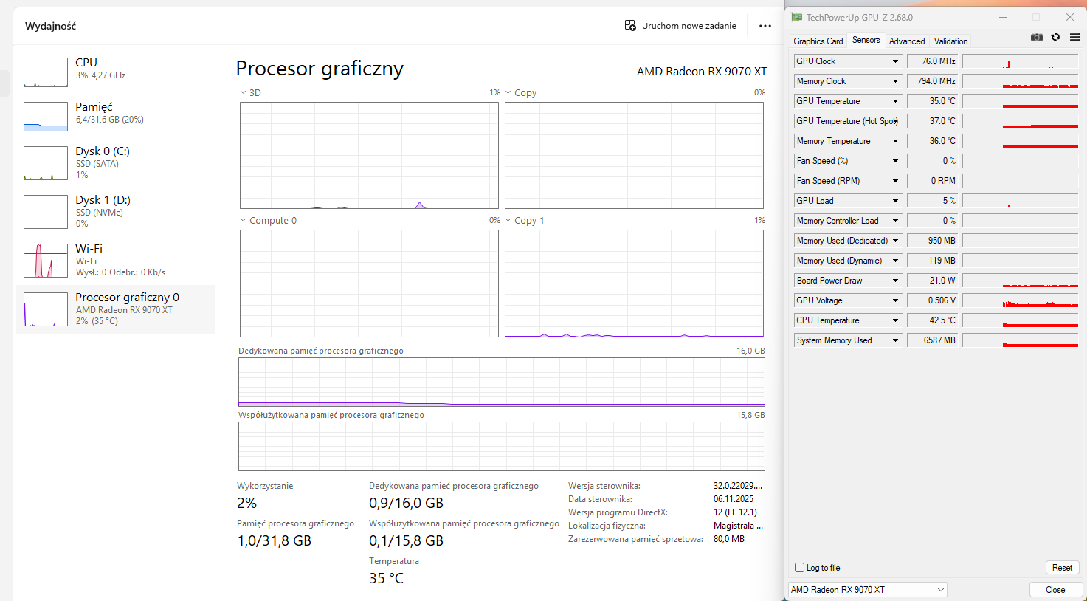Click the Memory Clock history graph
Screen dimensions: 1087x601
(1021, 81)
